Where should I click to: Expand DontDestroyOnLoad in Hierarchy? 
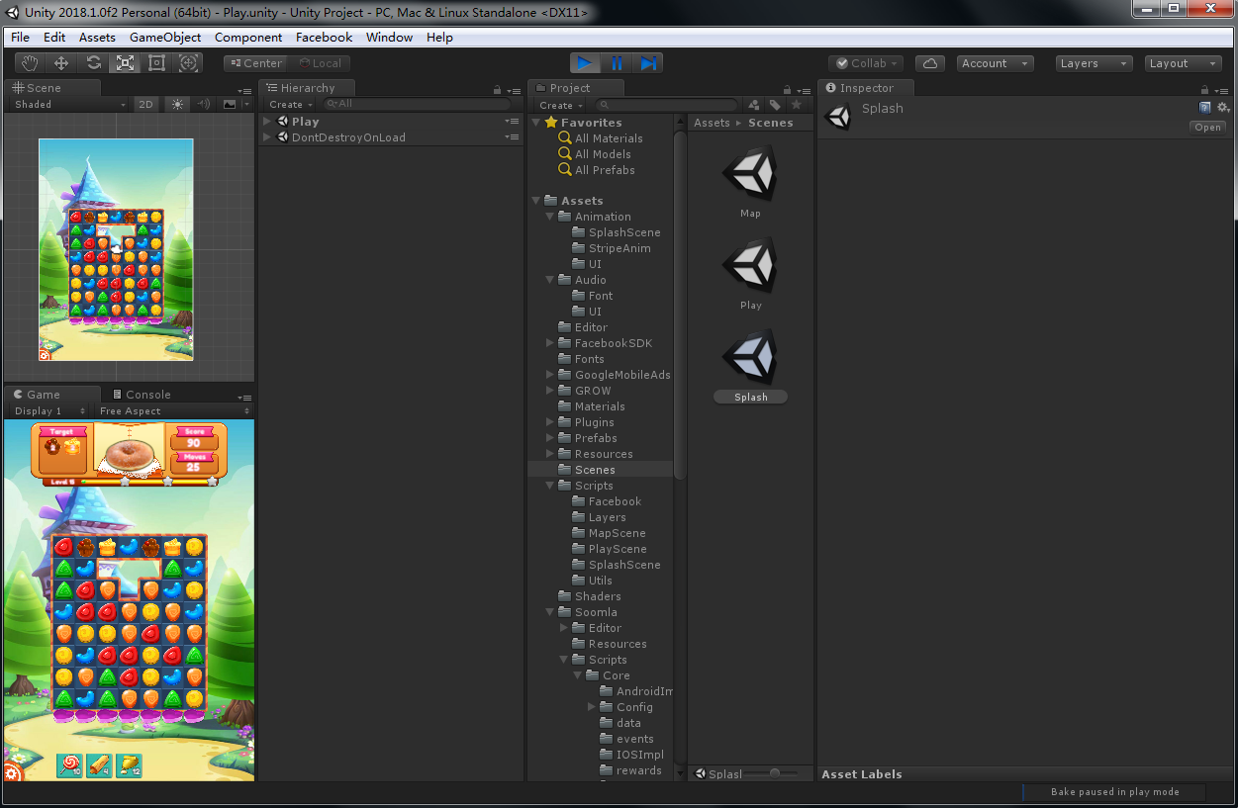click(267, 137)
